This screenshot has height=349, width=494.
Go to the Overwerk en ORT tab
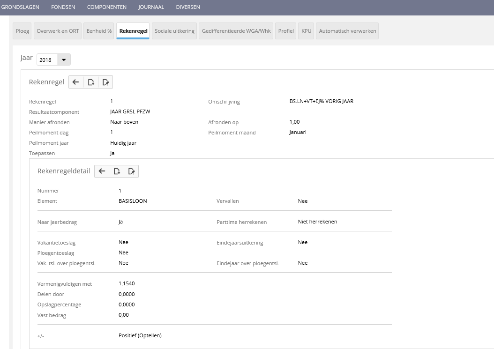point(58,31)
